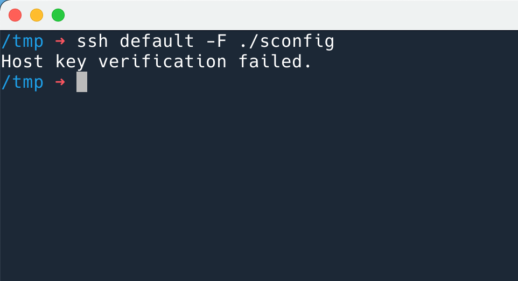Click the word default in the command
Viewport: 518px width, 281px height.
coord(157,41)
